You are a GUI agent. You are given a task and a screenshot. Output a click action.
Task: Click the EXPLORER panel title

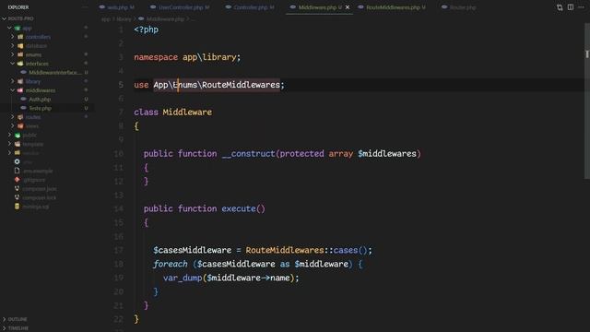tap(18, 7)
